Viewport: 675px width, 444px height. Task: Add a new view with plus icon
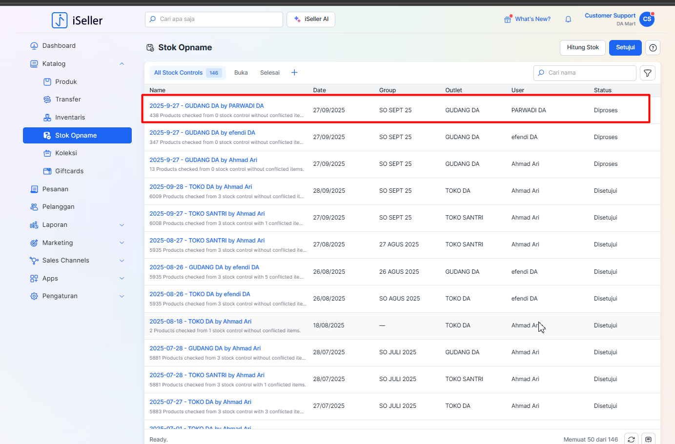coord(294,73)
